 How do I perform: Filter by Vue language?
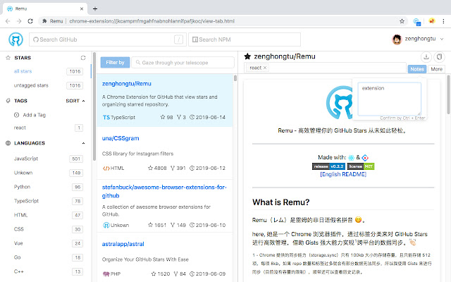point(18,243)
